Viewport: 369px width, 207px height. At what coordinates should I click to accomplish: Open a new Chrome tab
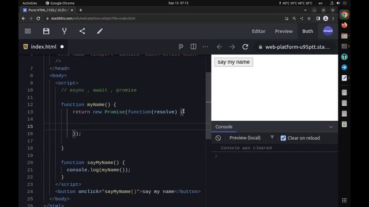[81, 10]
